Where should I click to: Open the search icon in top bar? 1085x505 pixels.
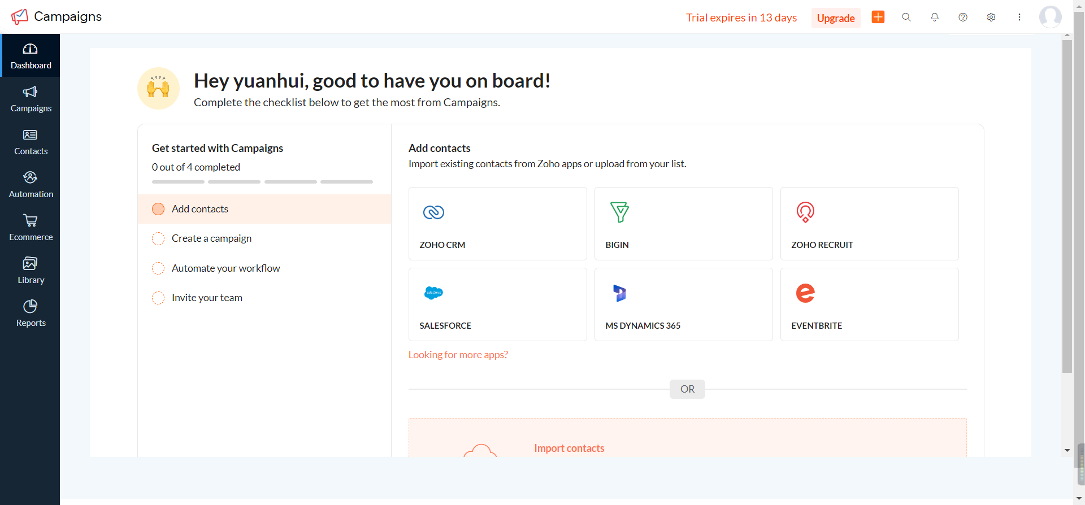coord(906,17)
